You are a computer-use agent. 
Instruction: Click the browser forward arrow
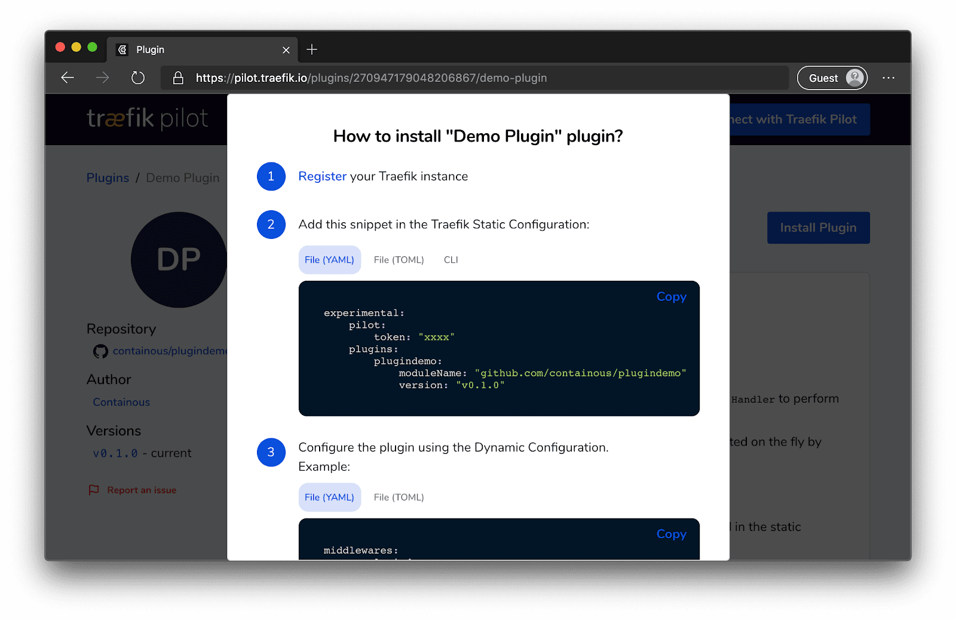[x=103, y=78]
